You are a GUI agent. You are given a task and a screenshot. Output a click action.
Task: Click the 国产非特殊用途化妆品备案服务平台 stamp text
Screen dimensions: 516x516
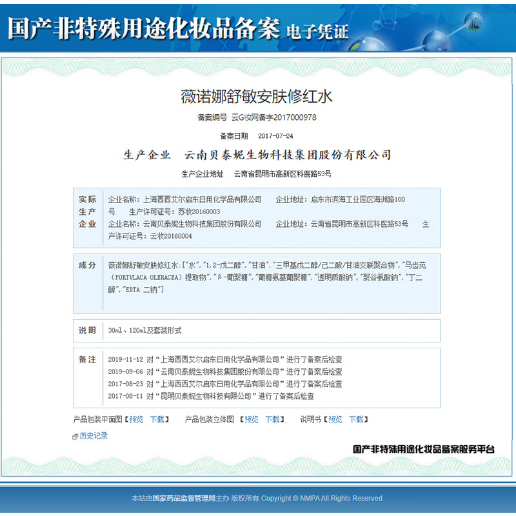(423, 449)
